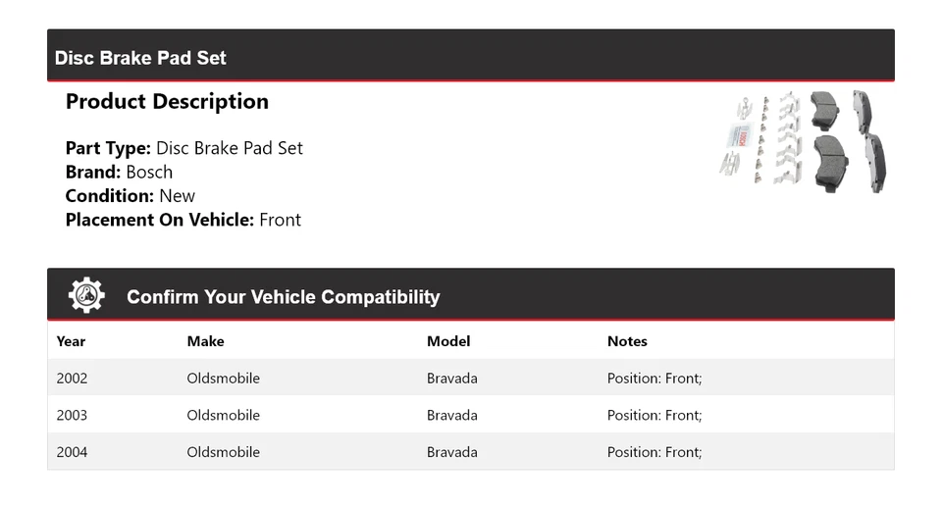Click the Year column header
The width and height of the screenshot is (942, 507).
click(x=71, y=341)
